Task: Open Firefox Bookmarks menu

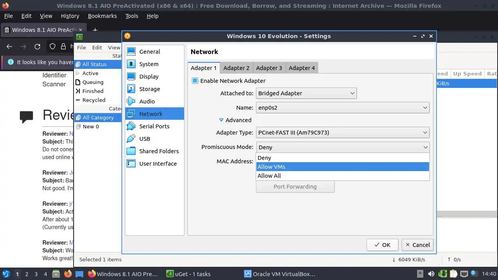Action: (102, 16)
